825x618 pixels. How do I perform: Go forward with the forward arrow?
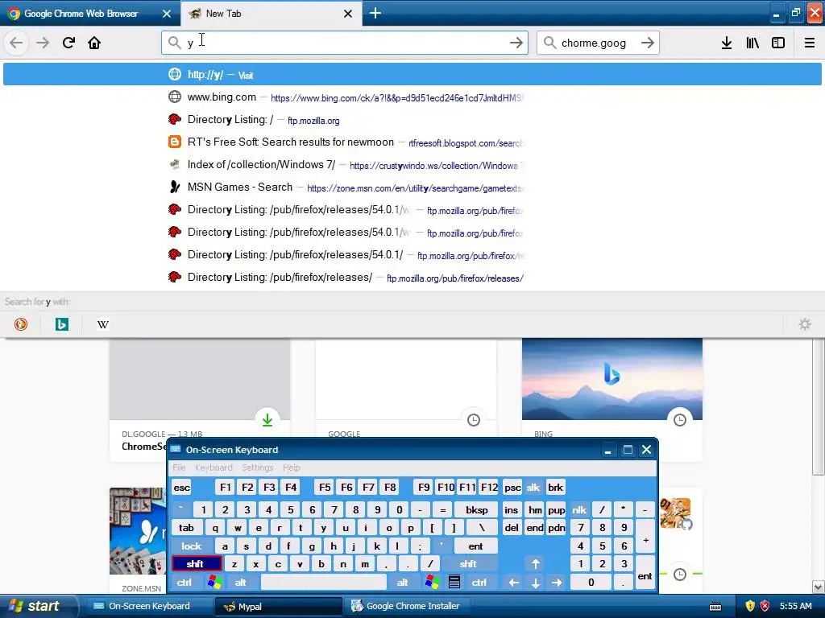tap(43, 43)
